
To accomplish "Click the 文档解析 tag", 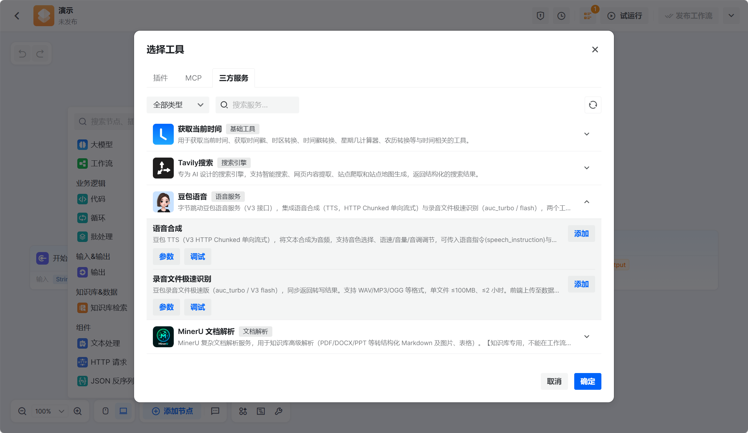I will 256,332.
